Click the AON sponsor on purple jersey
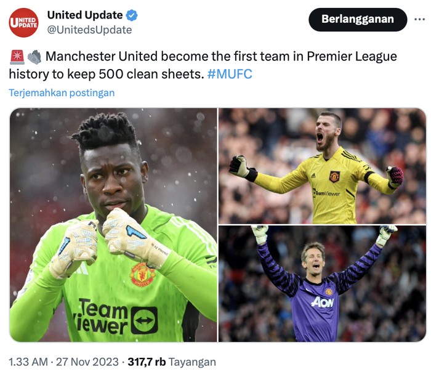431x377 pixels. click(x=323, y=302)
